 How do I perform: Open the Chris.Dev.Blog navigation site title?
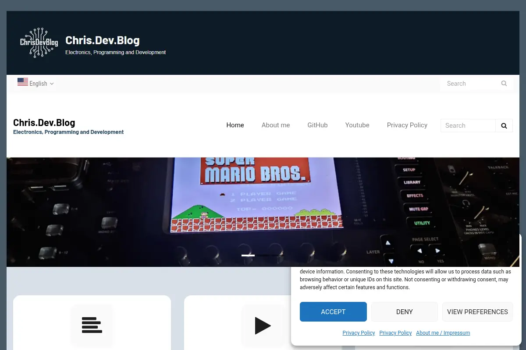tap(44, 122)
